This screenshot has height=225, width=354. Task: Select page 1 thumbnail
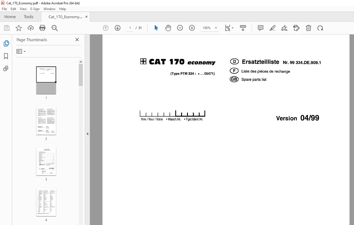point(46,80)
